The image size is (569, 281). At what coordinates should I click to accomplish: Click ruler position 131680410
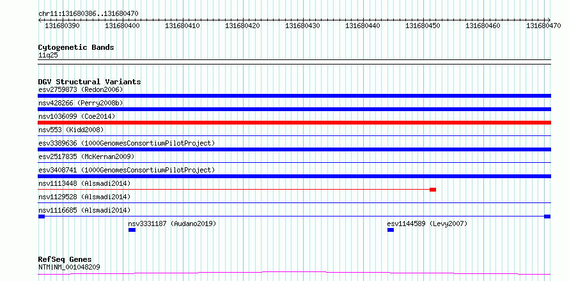pos(183,26)
